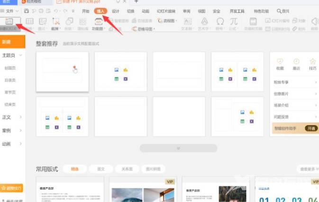Screen dimensions: 319x202
Task: Insert a table using the table icon
Action: coord(29,21)
